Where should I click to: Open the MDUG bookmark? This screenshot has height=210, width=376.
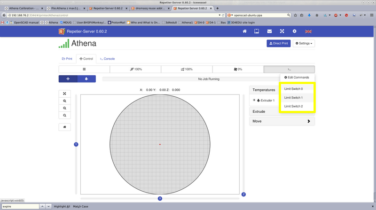point(66,23)
